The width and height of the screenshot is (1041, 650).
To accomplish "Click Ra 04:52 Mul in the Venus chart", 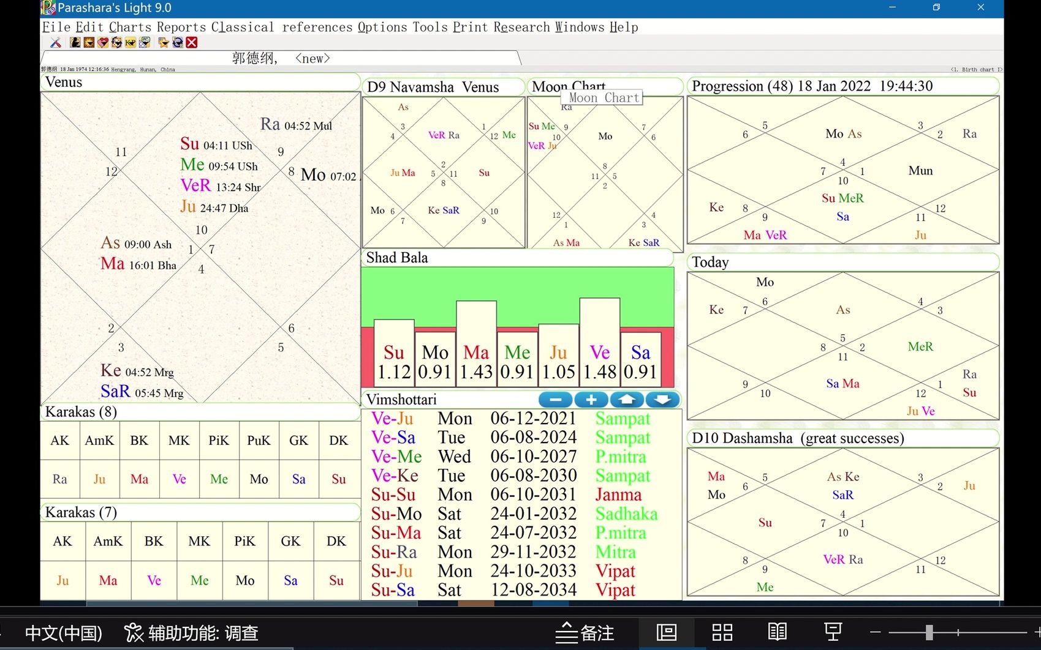I will [x=296, y=124].
